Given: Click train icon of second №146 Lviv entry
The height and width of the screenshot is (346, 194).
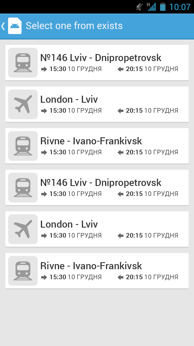Looking at the screenshot, I should click(x=23, y=188).
